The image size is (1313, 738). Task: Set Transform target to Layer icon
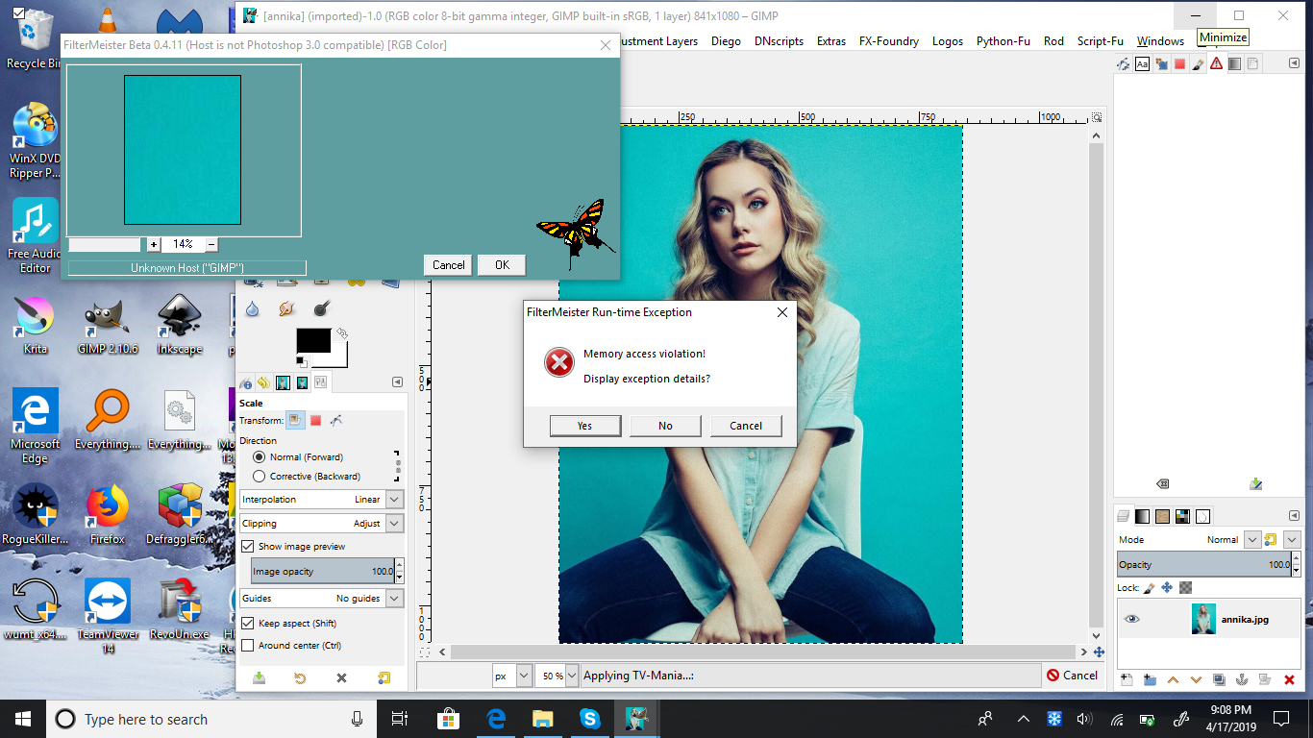(296, 420)
